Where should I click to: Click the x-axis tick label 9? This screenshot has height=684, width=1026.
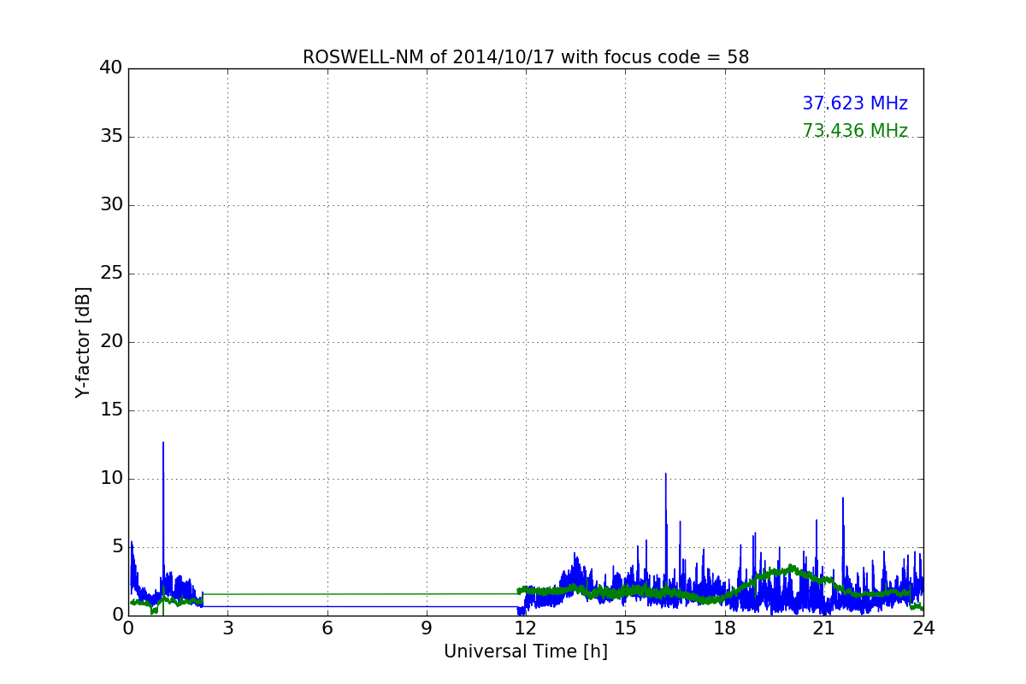(427, 628)
